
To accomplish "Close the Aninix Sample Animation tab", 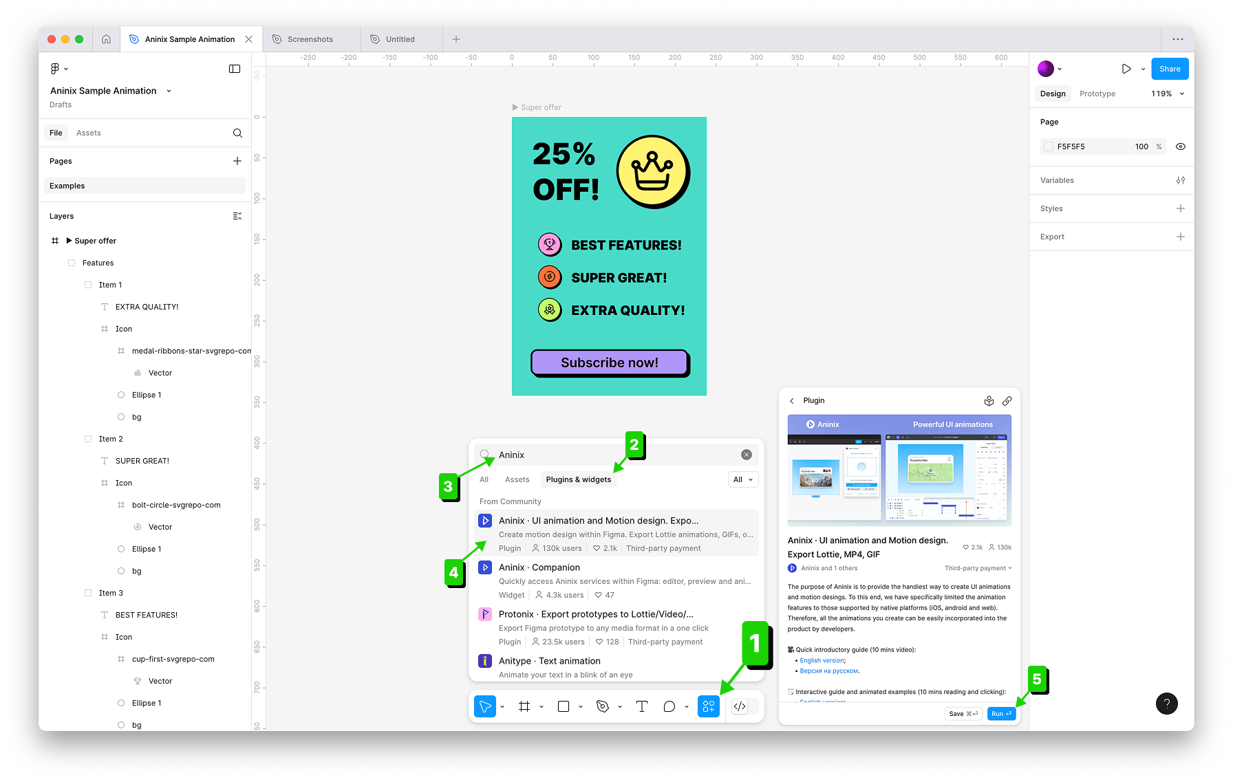I will [248, 39].
